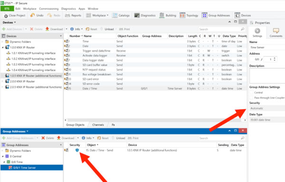The image size is (285, 182).
Task: Open the Data Type 19.001 dropdown
Action: pyautogui.click(x=267, y=120)
